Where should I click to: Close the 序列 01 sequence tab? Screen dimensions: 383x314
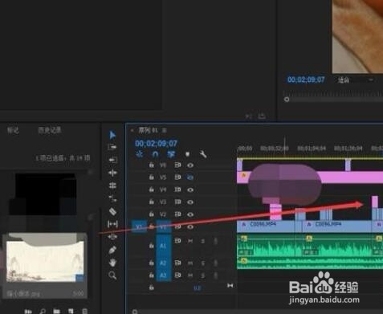pos(132,130)
